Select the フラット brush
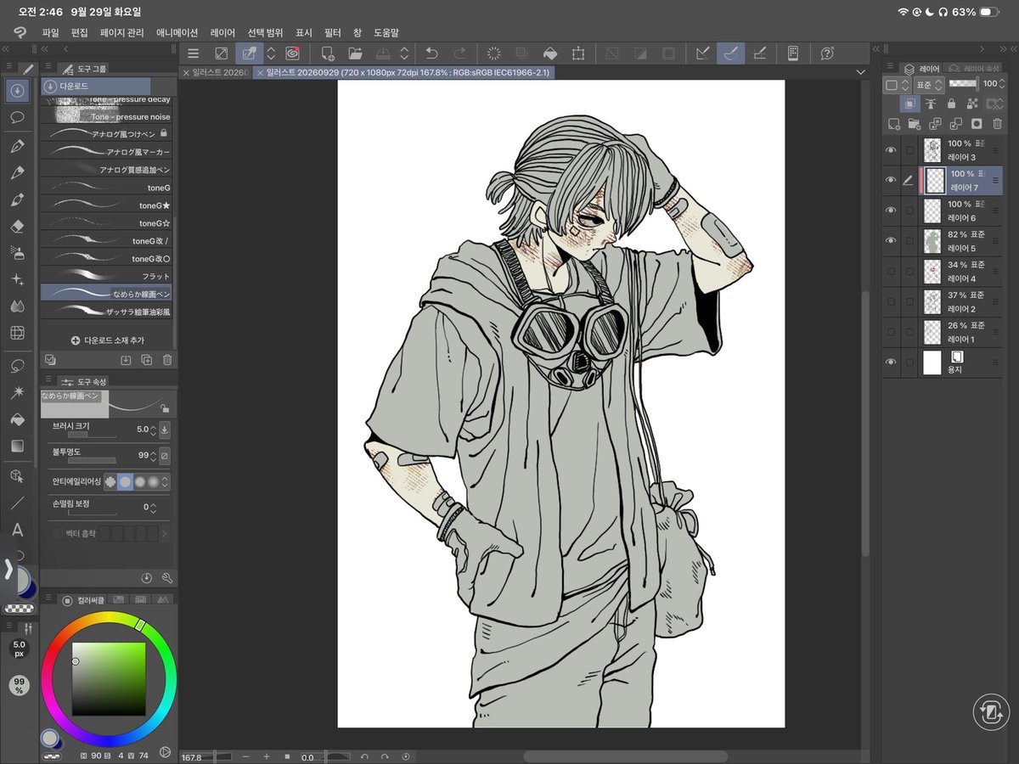1019x764 pixels. click(107, 276)
